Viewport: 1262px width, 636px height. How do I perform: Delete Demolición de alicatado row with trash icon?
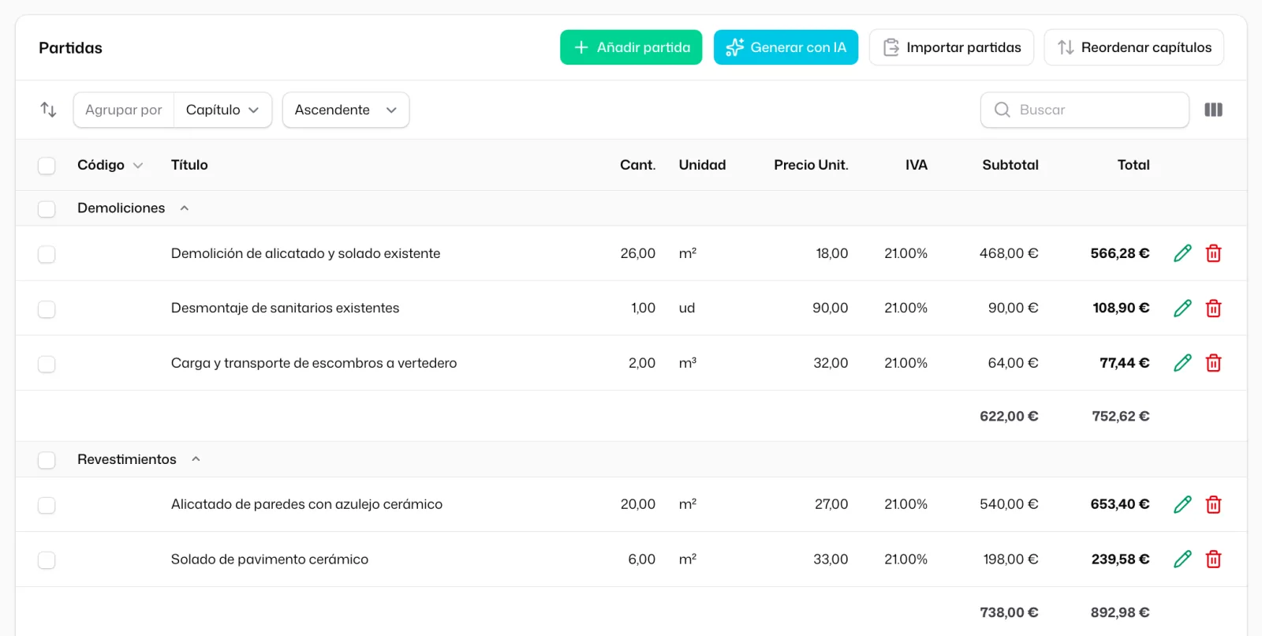1213,253
